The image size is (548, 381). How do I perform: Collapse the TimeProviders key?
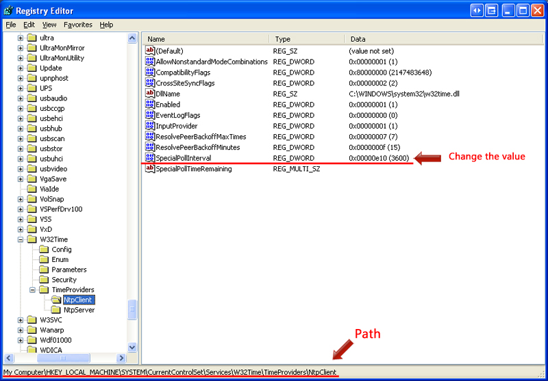coord(32,289)
